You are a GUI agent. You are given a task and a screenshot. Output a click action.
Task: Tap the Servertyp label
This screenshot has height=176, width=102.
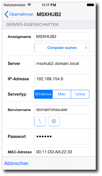[17, 94]
